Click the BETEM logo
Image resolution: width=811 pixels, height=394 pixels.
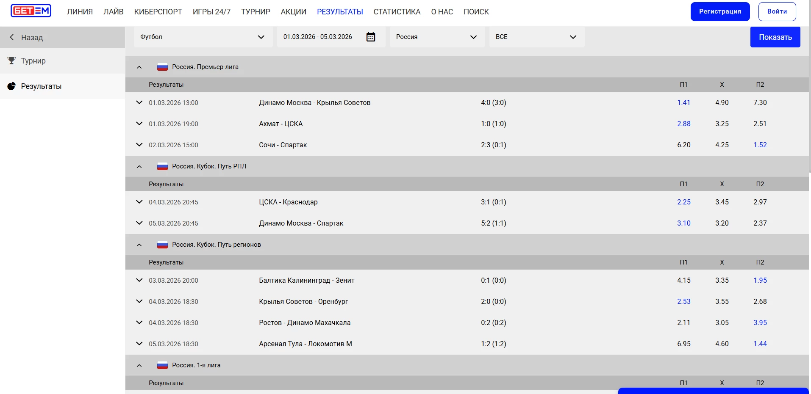pos(31,11)
